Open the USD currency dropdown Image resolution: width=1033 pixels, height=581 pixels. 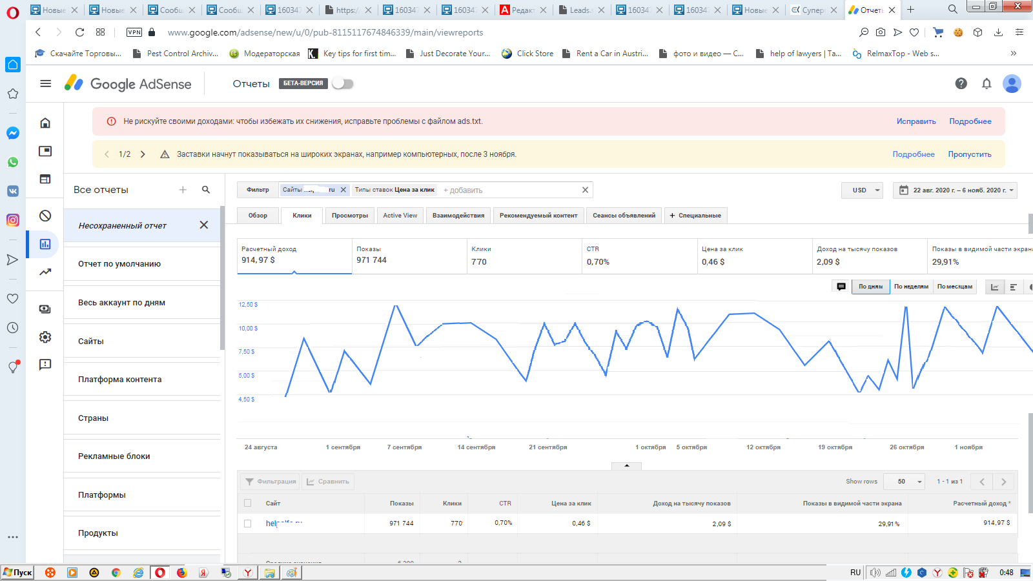click(x=862, y=190)
